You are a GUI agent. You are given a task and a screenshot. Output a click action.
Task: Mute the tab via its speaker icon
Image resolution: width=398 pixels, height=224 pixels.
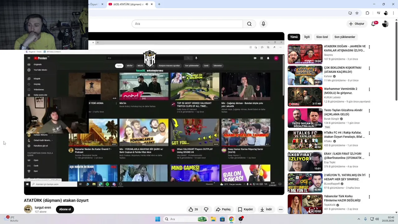[147, 4]
